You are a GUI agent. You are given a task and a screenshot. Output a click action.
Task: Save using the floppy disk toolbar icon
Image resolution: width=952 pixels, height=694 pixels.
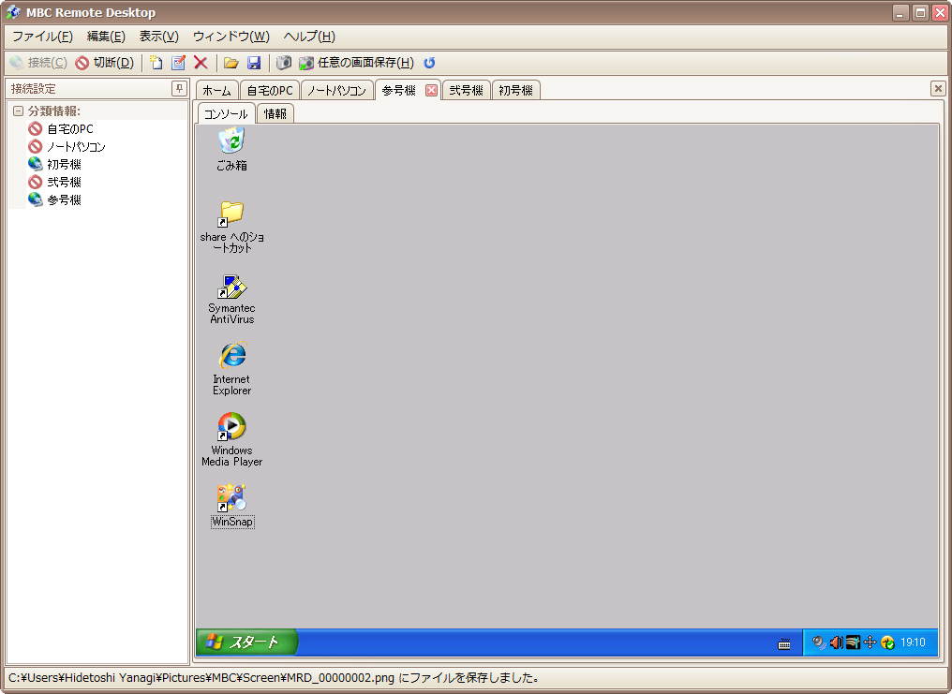pos(253,63)
